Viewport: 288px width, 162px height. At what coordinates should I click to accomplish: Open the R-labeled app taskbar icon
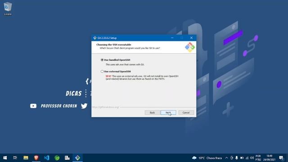(x=67, y=158)
